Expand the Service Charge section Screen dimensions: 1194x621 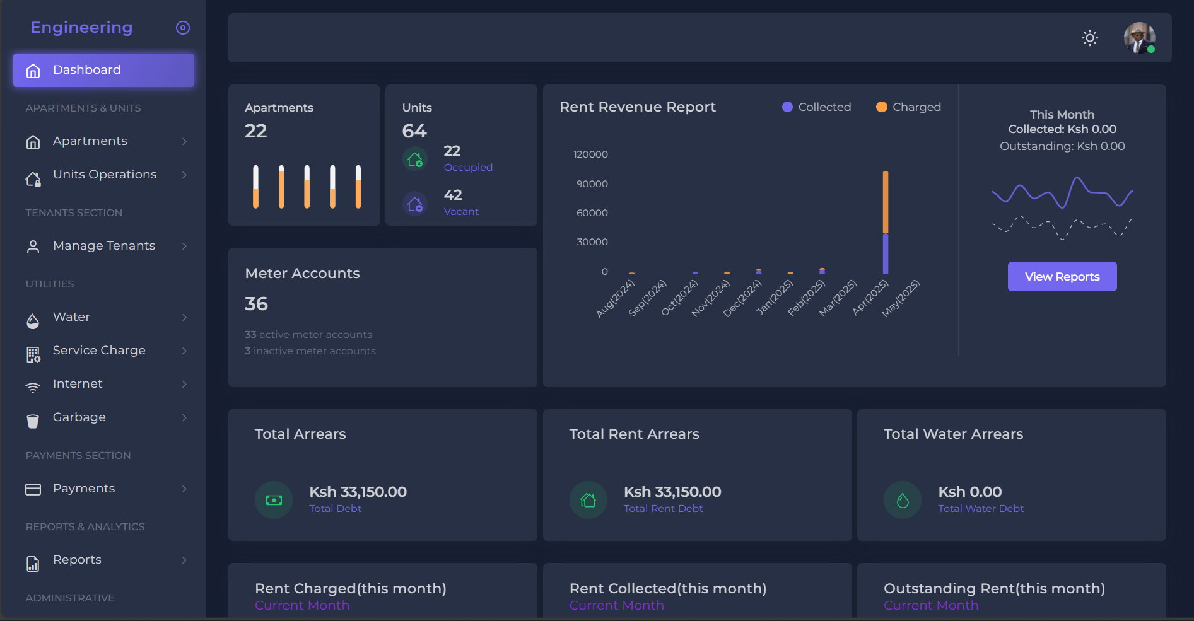point(184,351)
